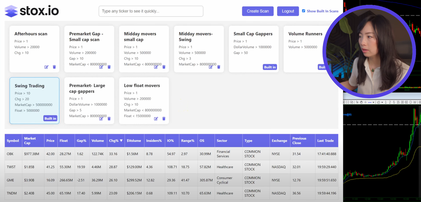Switch chart to 30 minute timeframe
421x202 pixels.
coord(402,102)
